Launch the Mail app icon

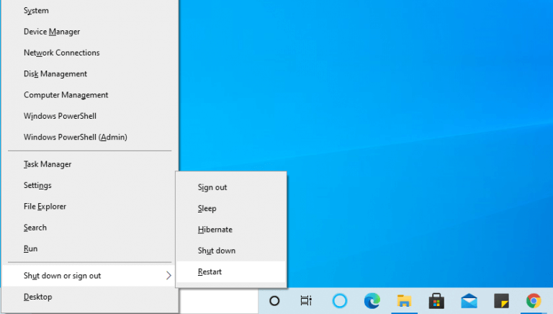pyautogui.click(x=469, y=301)
